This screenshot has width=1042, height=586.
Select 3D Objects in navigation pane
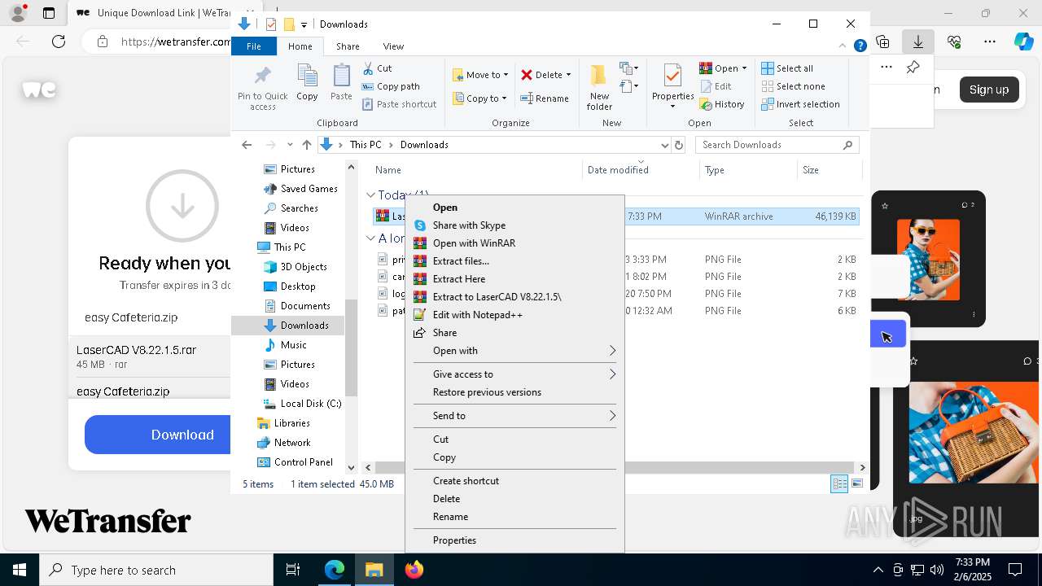[x=295, y=267]
